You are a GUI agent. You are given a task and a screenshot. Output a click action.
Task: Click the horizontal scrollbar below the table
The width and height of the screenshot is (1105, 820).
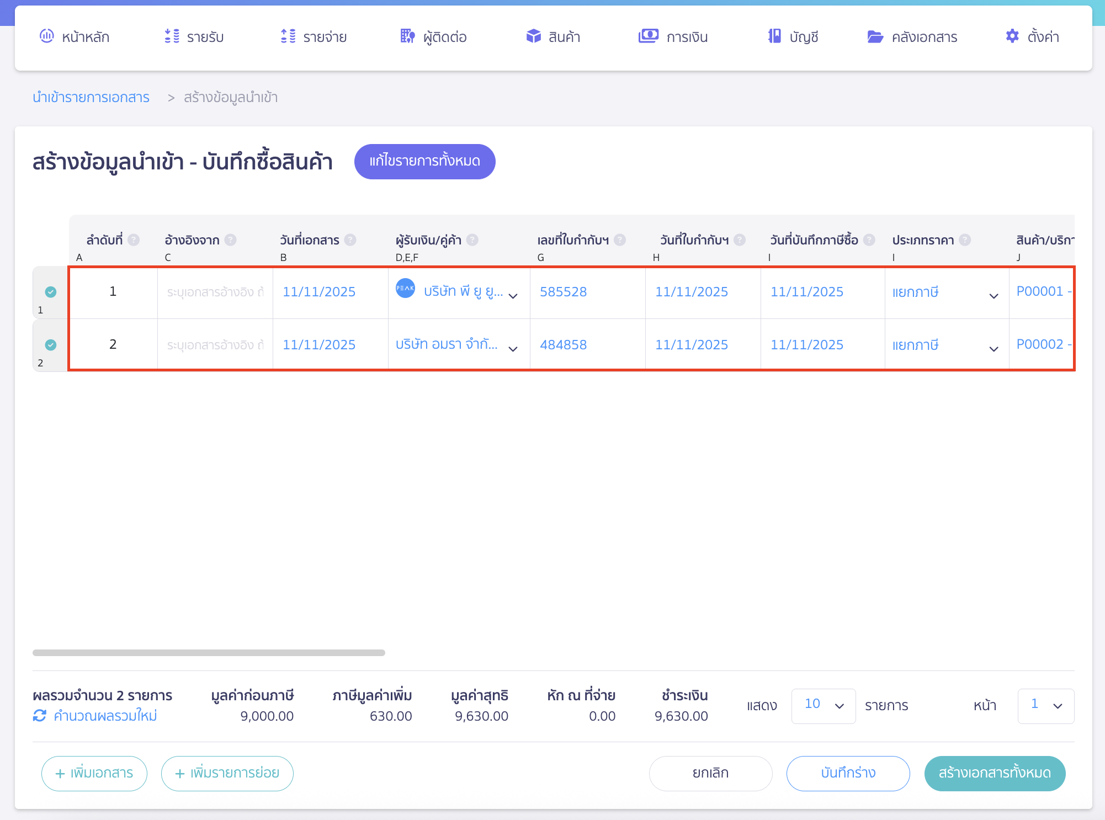[x=209, y=652]
